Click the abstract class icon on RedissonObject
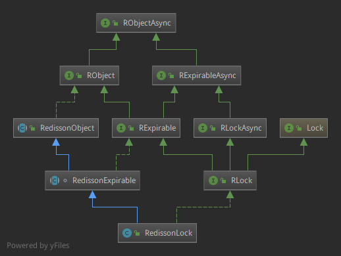The height and width of the screenshot is (256, 341). [22, 128]
